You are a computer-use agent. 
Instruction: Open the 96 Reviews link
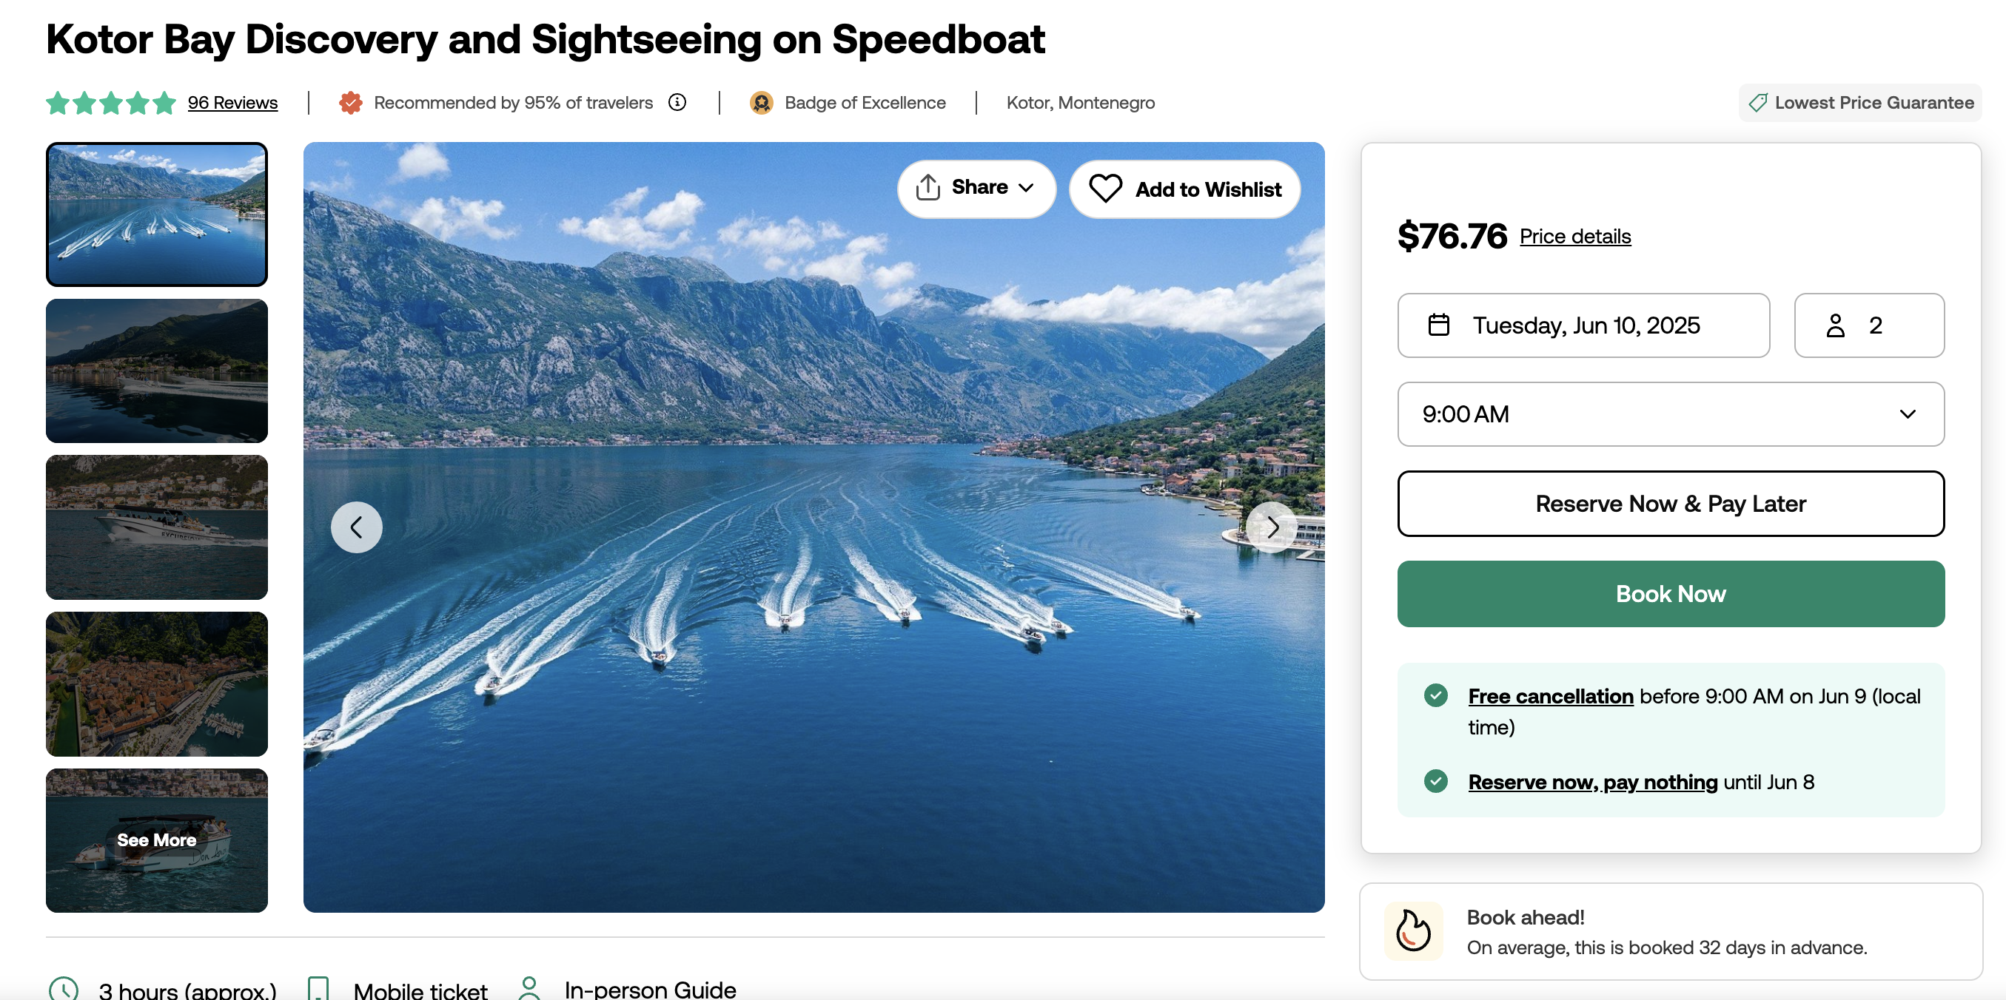coord(232,102)
